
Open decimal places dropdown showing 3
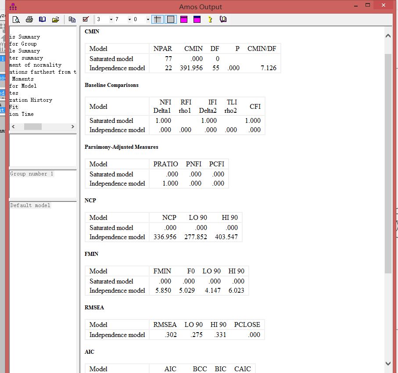(x=111, y=19)
